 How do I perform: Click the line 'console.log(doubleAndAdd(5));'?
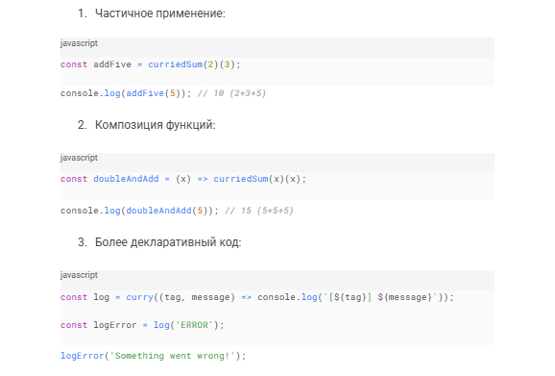pyautogui.click(x=139, y=211)
